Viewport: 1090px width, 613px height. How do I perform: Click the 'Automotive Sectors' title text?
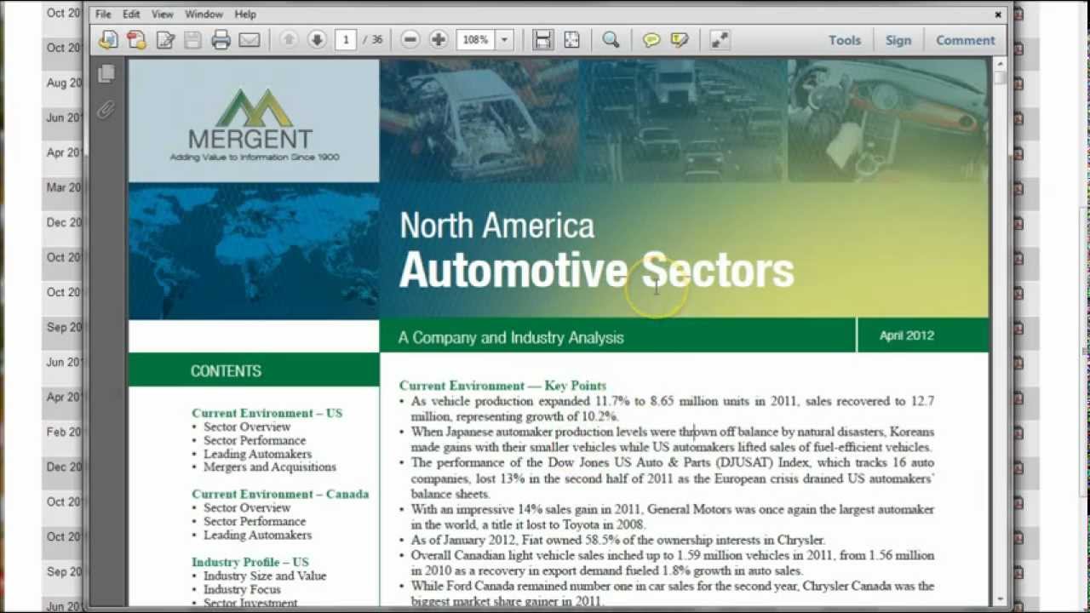tap(596, 270)
